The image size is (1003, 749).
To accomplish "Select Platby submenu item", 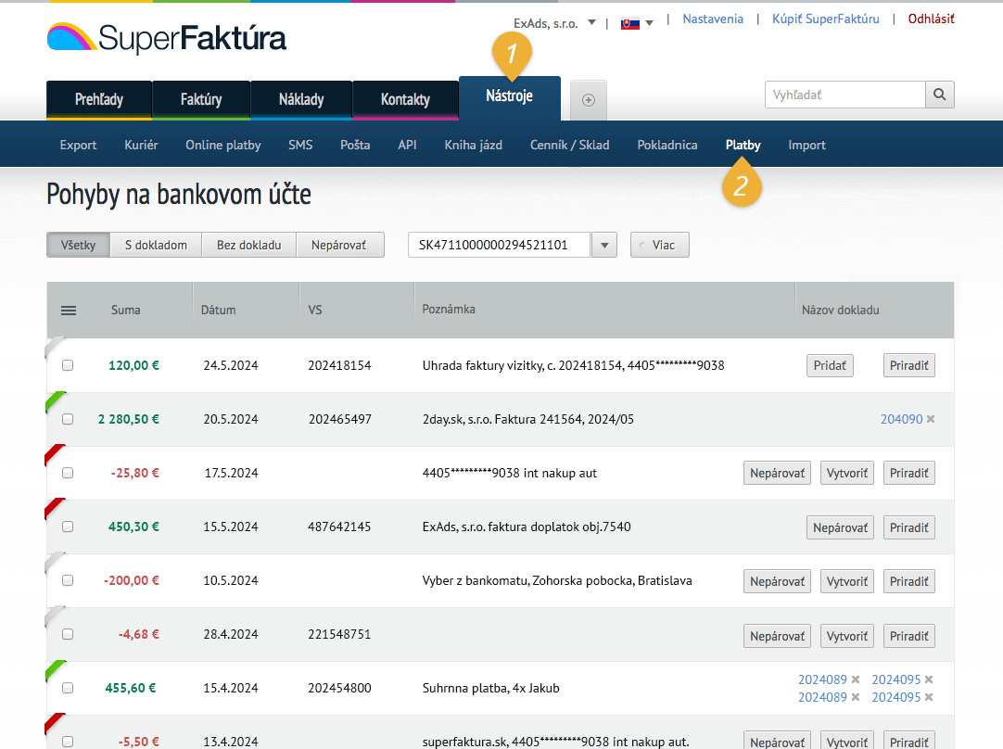I will pos(743,145).
